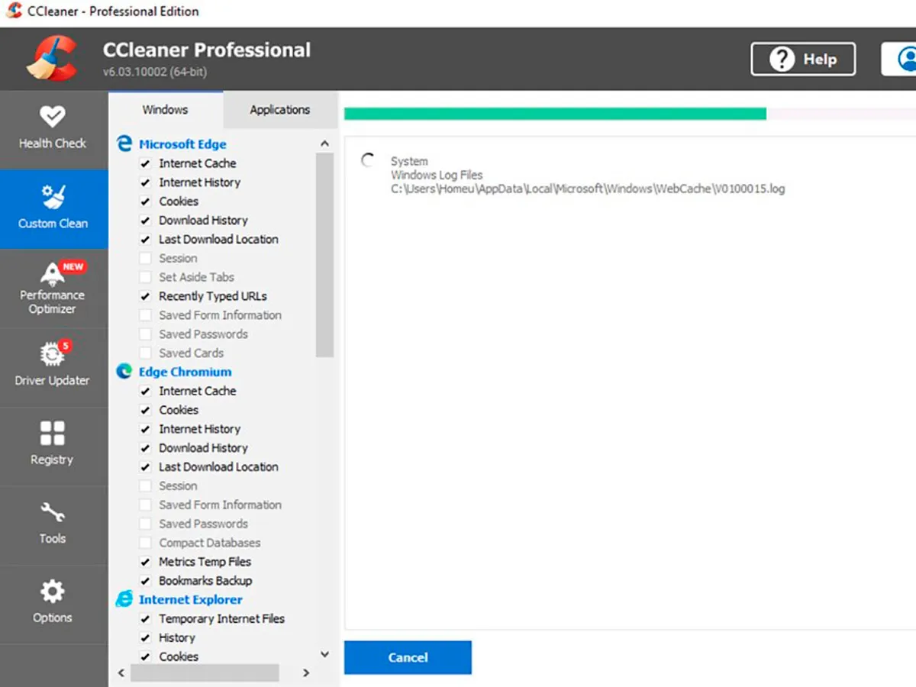Image resolution: width=916 pixels, height=687 pixels.
Task: Uncheck Metrics Temp Files
Action: click(x=145, y=562)
